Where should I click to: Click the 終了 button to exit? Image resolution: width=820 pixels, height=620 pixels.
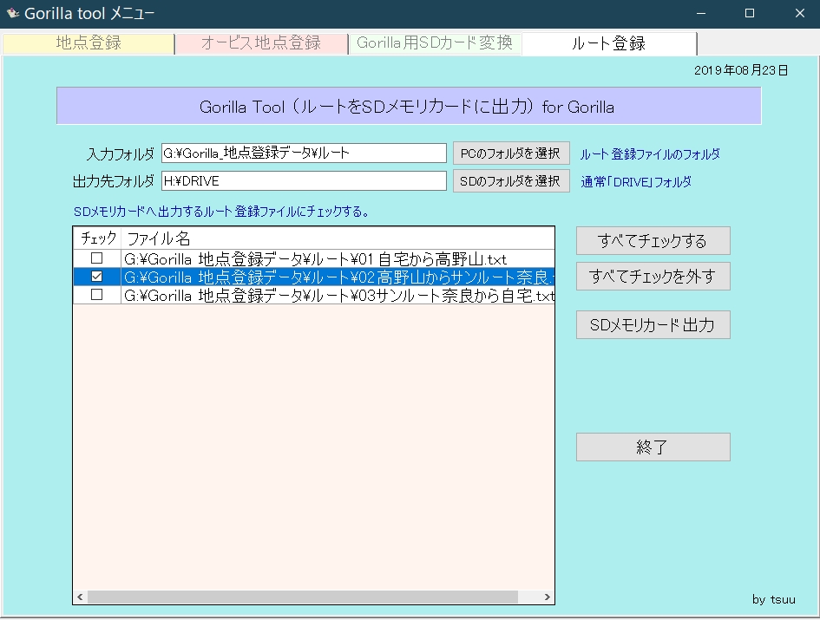653,447
